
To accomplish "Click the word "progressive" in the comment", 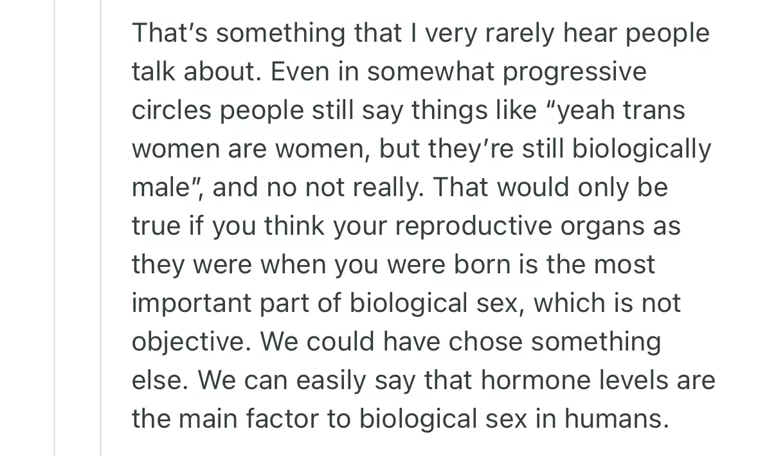I will [575, 71].
